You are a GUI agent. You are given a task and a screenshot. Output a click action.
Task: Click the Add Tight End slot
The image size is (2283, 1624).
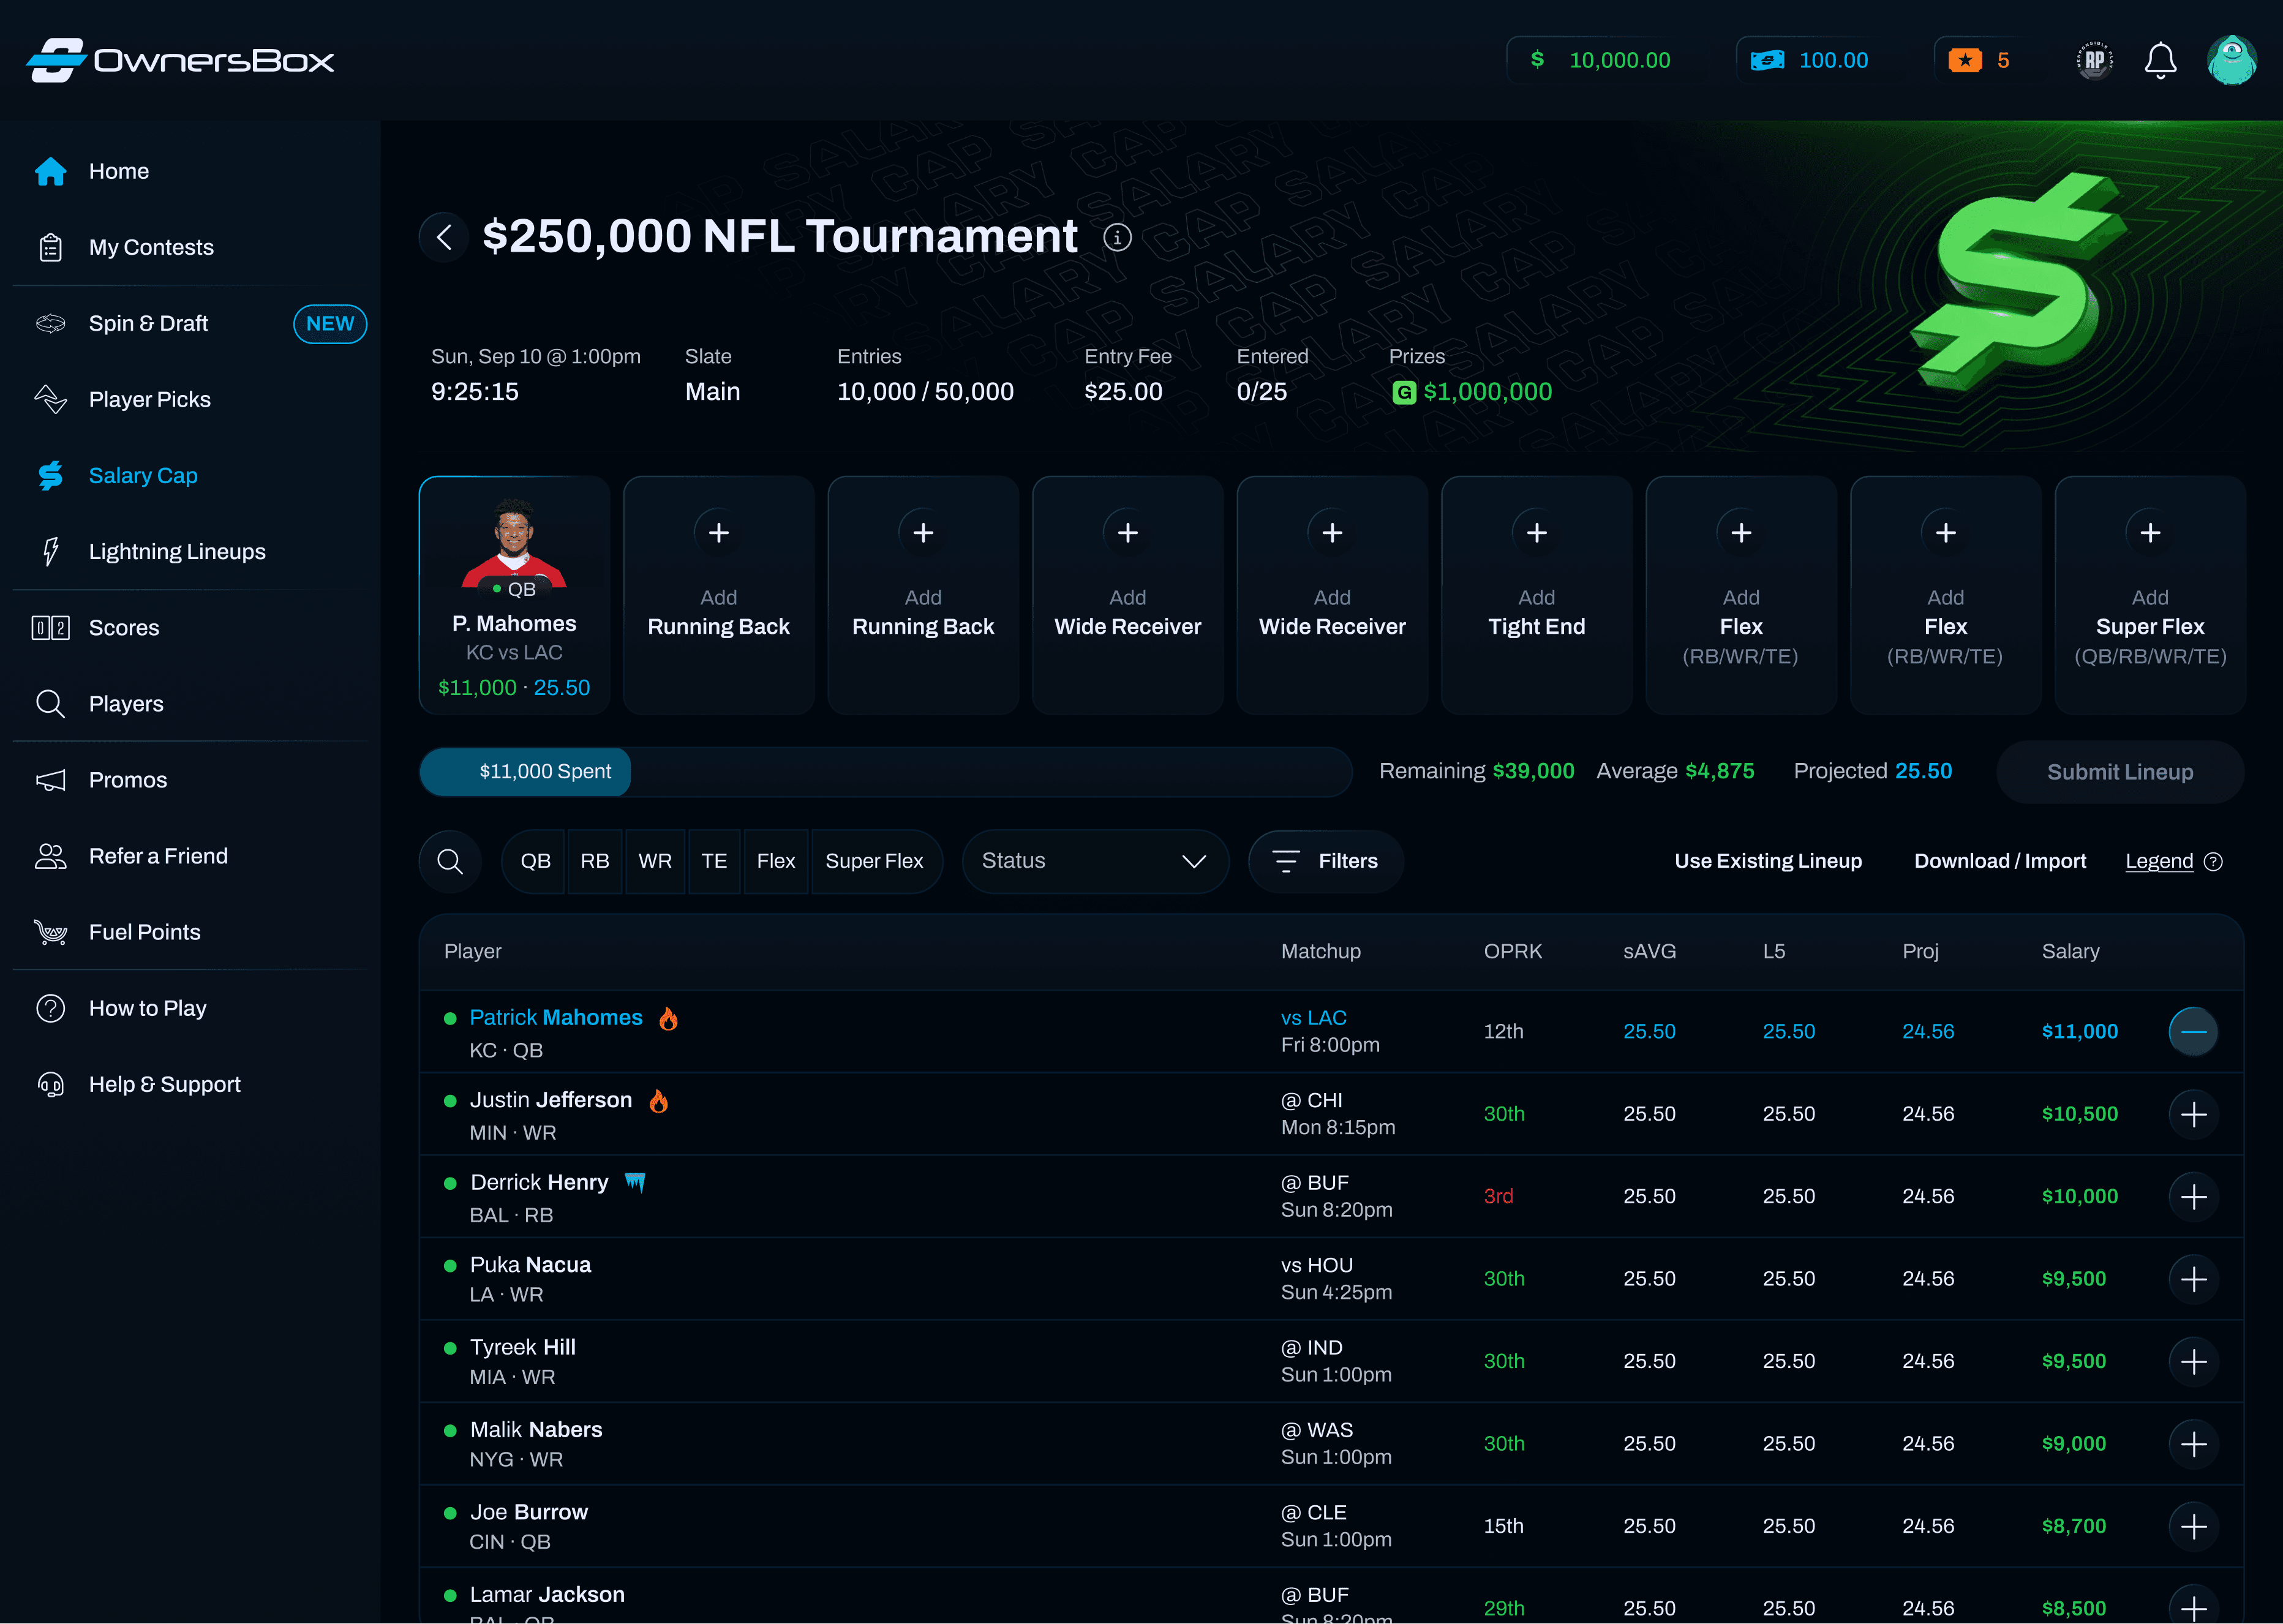(1536, 595)
